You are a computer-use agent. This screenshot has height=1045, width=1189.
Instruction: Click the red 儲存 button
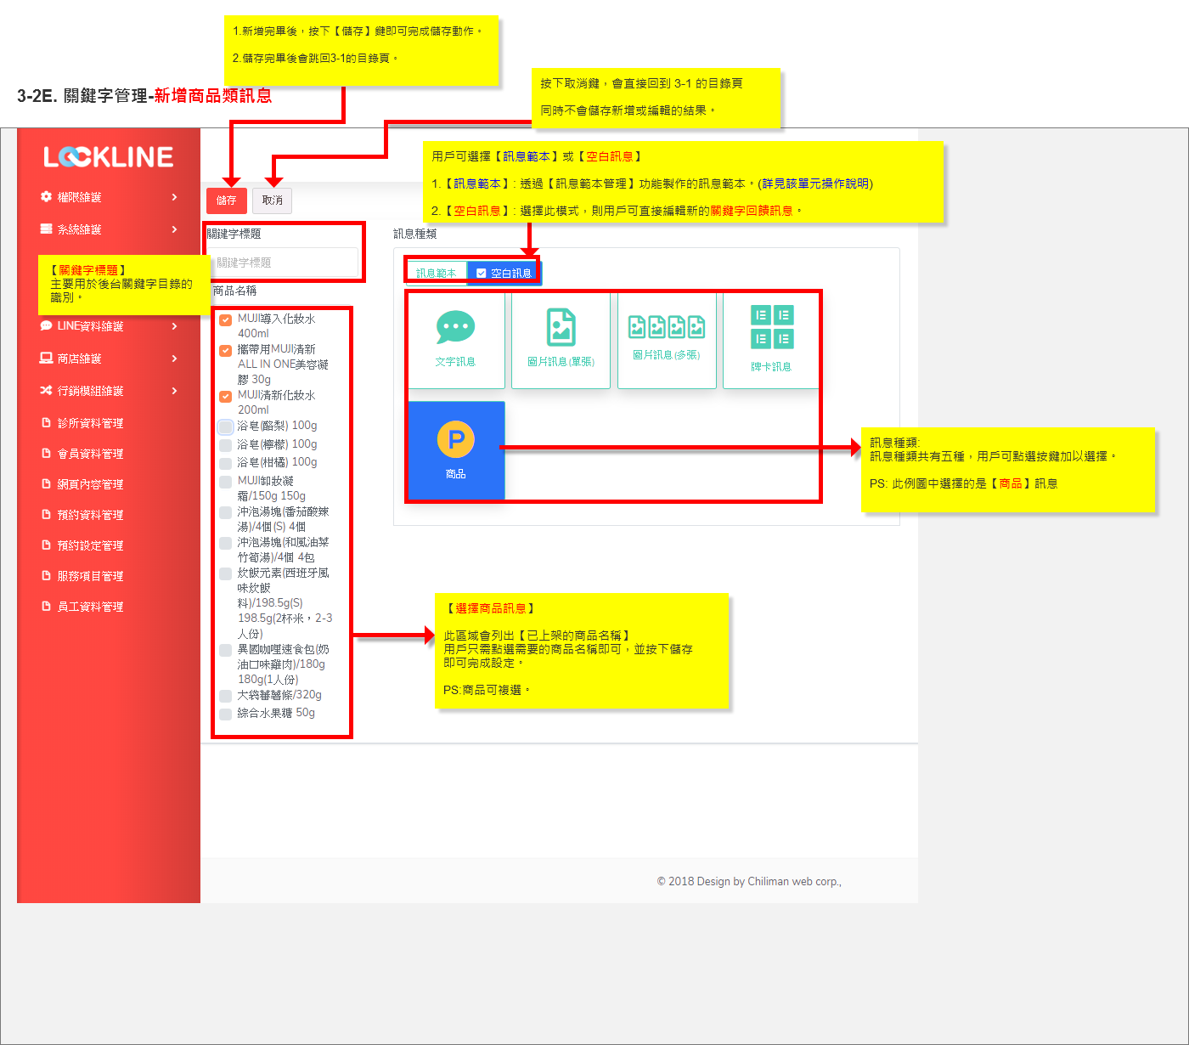[226, 201]
